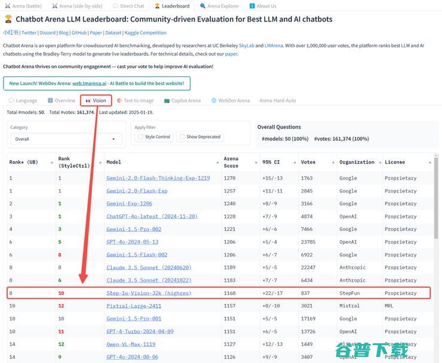Open Qwen-VL-Max-1119 model link
442x363 pixels.
point(131,344)
